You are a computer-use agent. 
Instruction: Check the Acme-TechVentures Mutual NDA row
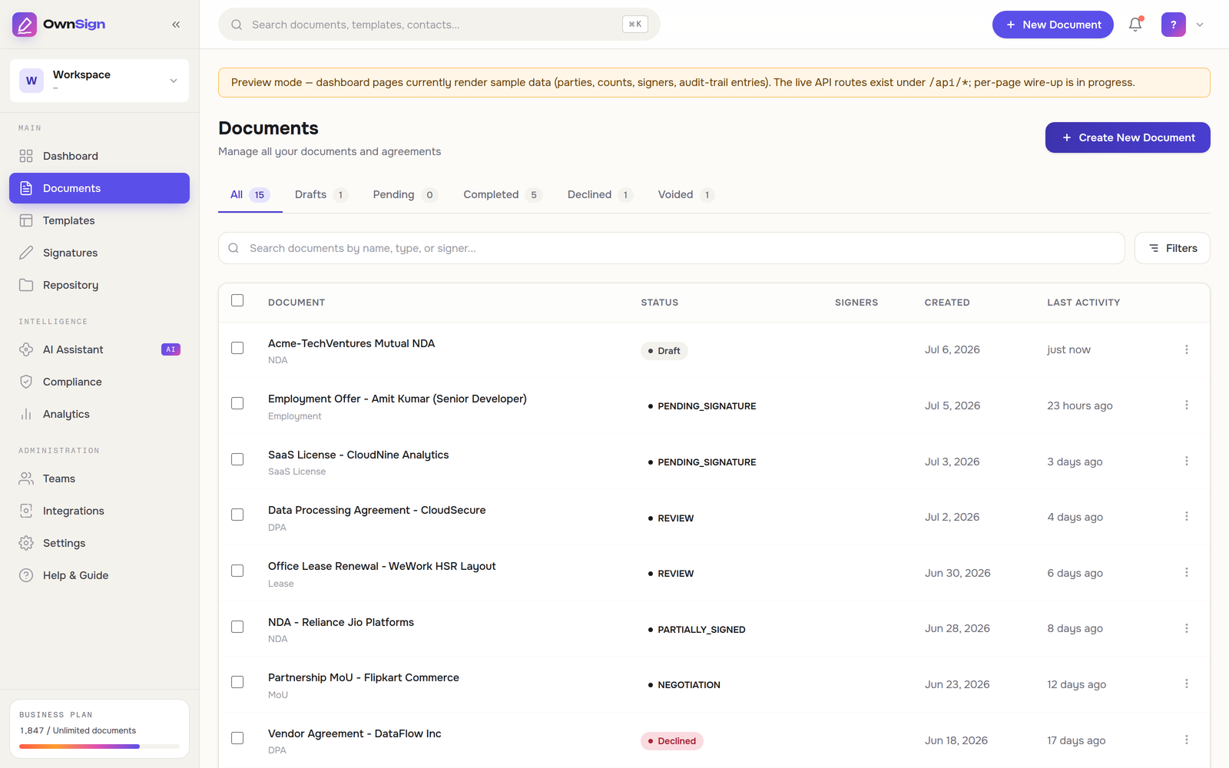click(x=237, y=348)
